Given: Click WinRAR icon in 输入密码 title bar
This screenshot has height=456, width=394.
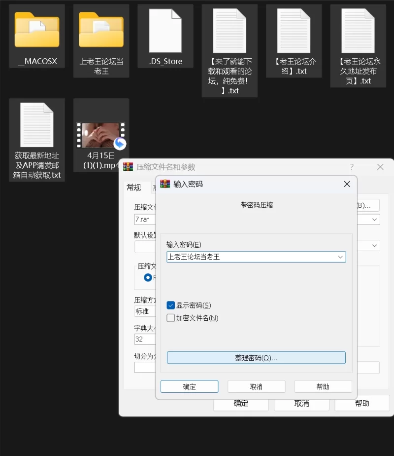Looking at the screenshot, I should click(x=165, y=184).
